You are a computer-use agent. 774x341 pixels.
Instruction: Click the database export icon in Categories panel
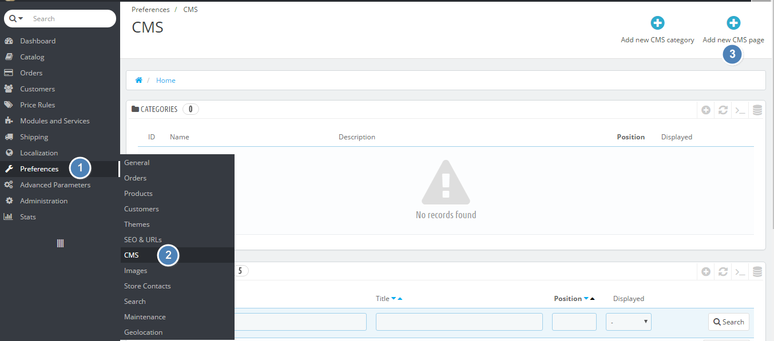pos(757,110)
